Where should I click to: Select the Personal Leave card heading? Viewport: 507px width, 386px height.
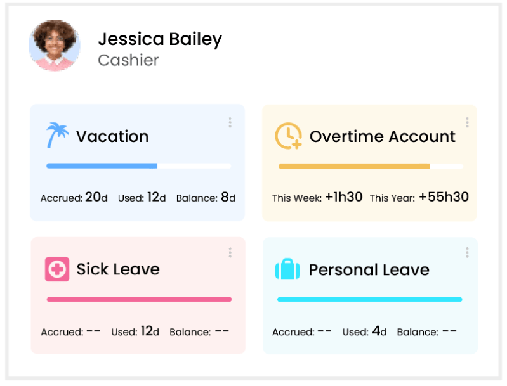[369, 269]
